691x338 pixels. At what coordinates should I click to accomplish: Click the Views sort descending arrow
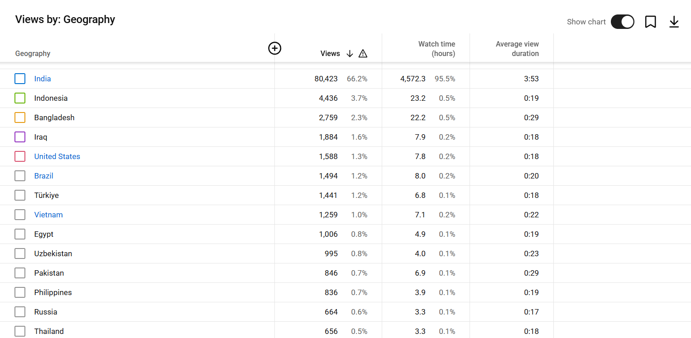coord(350,53)
